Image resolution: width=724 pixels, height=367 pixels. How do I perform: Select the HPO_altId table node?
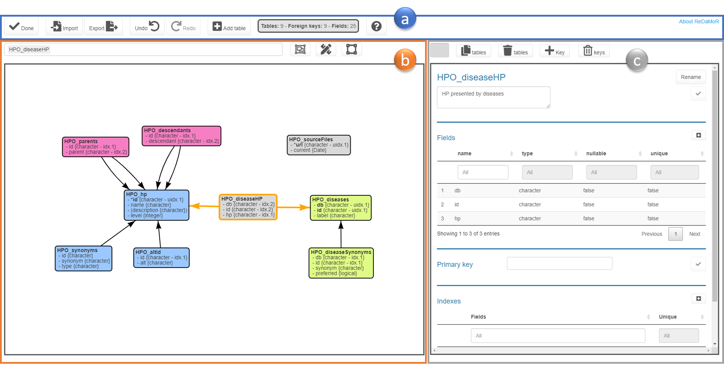tap(161, 258)
